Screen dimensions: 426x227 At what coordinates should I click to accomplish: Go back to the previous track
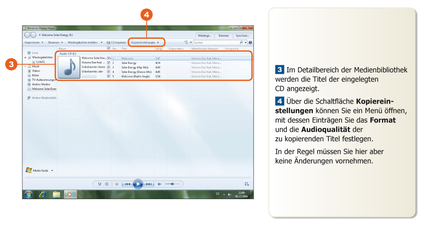[127, 183]
